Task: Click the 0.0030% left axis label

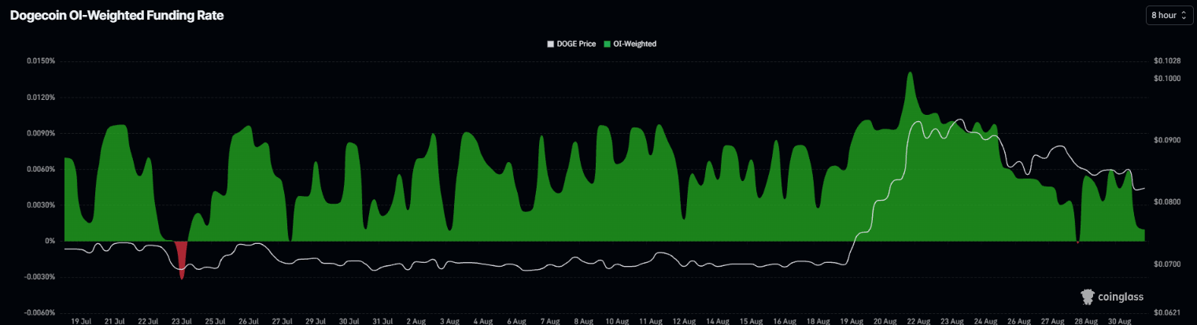Action: point(39,205)
